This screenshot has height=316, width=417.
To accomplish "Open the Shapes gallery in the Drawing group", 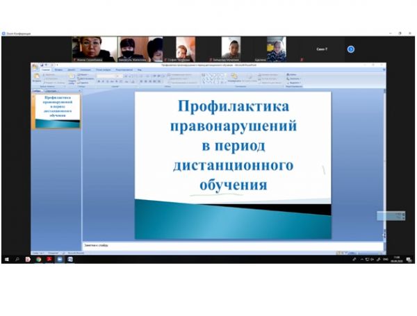I will (212, 78).
